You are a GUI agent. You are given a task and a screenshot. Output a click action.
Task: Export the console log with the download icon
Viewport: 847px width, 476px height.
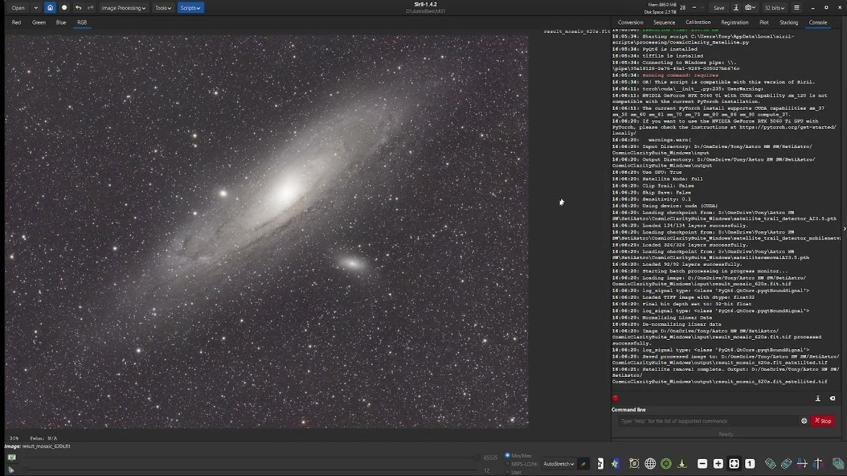point(818,399)
